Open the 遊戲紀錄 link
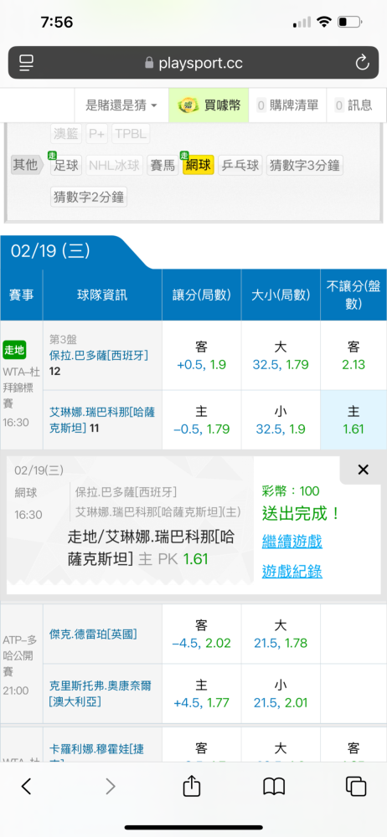Image resolution: width=387 pixels, height=837 pixels. coord(292,571)
